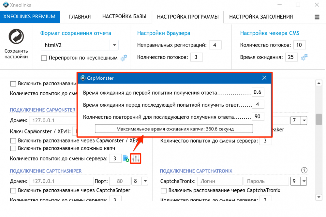Viewport: 326px width, 217px height.
Task: Click the CaptchaTronix help question mark
Action: (304, 170)
